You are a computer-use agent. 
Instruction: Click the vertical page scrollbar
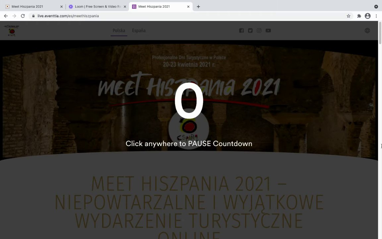(380, 130)
